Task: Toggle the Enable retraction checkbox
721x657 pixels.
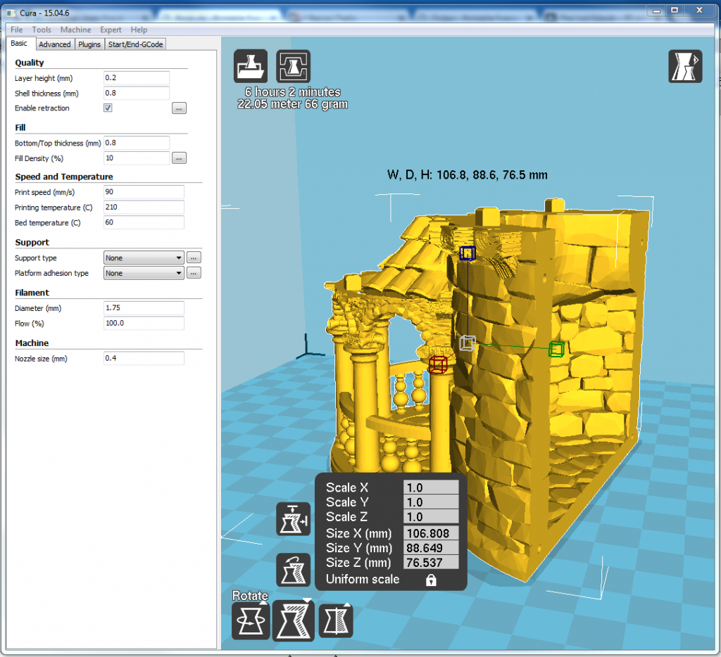Action: point(108,108)
